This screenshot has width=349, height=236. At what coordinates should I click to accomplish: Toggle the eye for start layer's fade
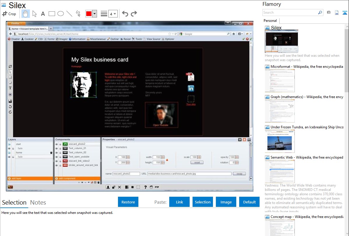pyautogui.click(x=9, y=149)
